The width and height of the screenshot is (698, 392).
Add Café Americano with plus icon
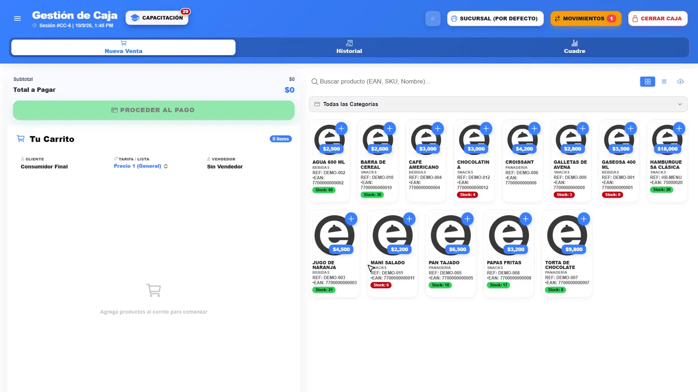coord(438,128)
